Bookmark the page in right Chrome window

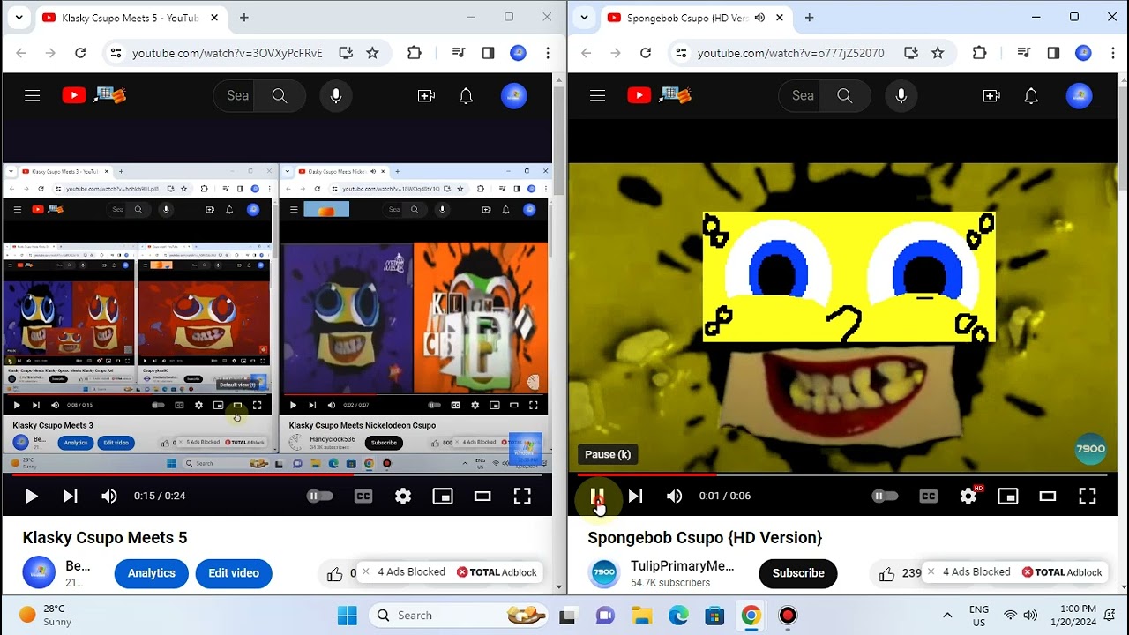pyautogui.click(x=938, y=53)
